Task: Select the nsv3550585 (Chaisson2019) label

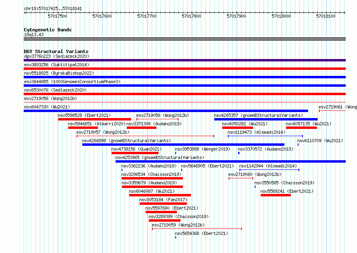Action: (284, 183)
